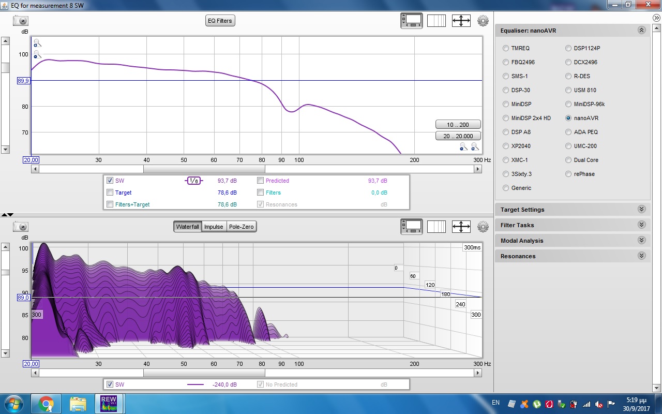Click the upper graph fit-to-data arrows icon
Viewport: 662px width, 414px height.
(x=461, y=21)
